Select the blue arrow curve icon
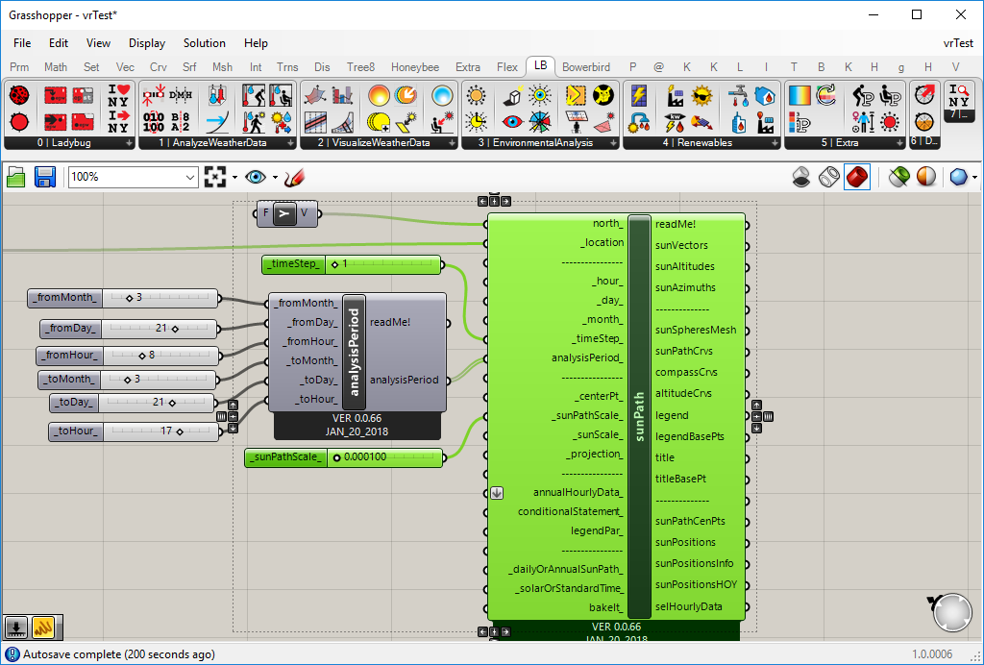984x665 pixels. tap(217, 122)
